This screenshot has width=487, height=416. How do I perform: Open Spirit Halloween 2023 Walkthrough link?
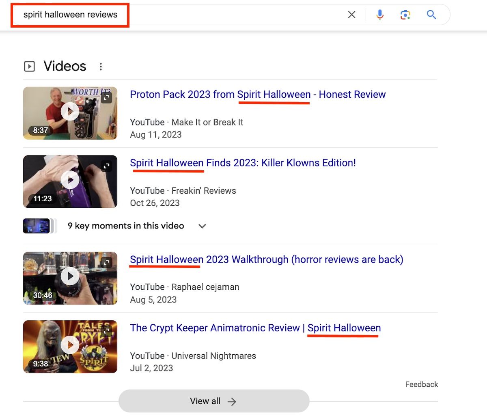tap(266, 260)
